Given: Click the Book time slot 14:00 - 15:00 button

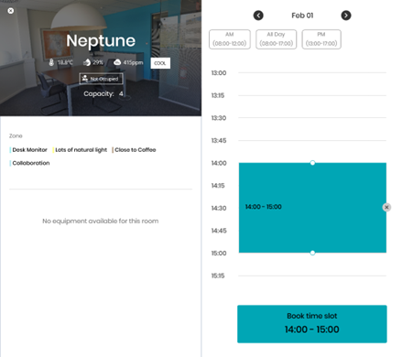Looking at the screenshot, I should pos(312,324).
